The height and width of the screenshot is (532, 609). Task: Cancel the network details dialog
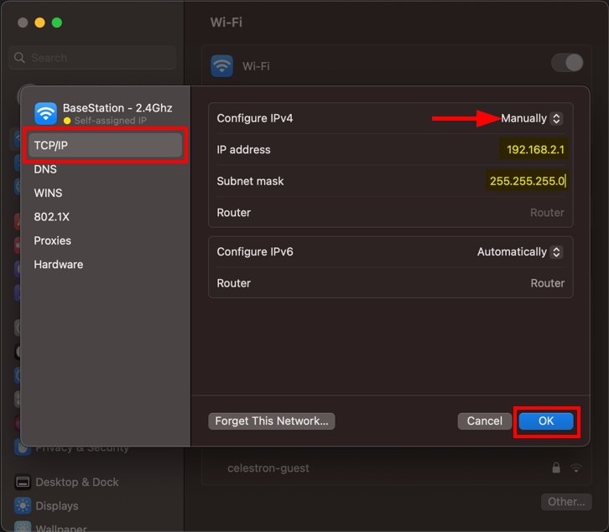[x=484, y=421]
